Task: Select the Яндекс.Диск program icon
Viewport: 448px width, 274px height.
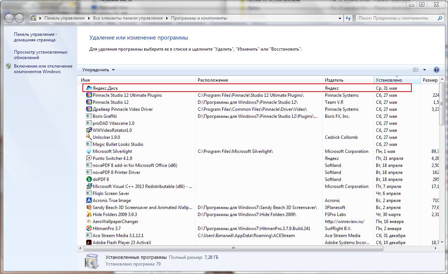Action: (89, 88)
